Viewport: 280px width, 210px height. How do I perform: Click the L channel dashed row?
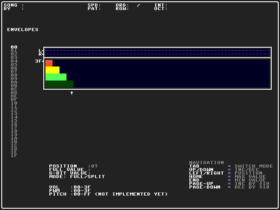[157, 51]
